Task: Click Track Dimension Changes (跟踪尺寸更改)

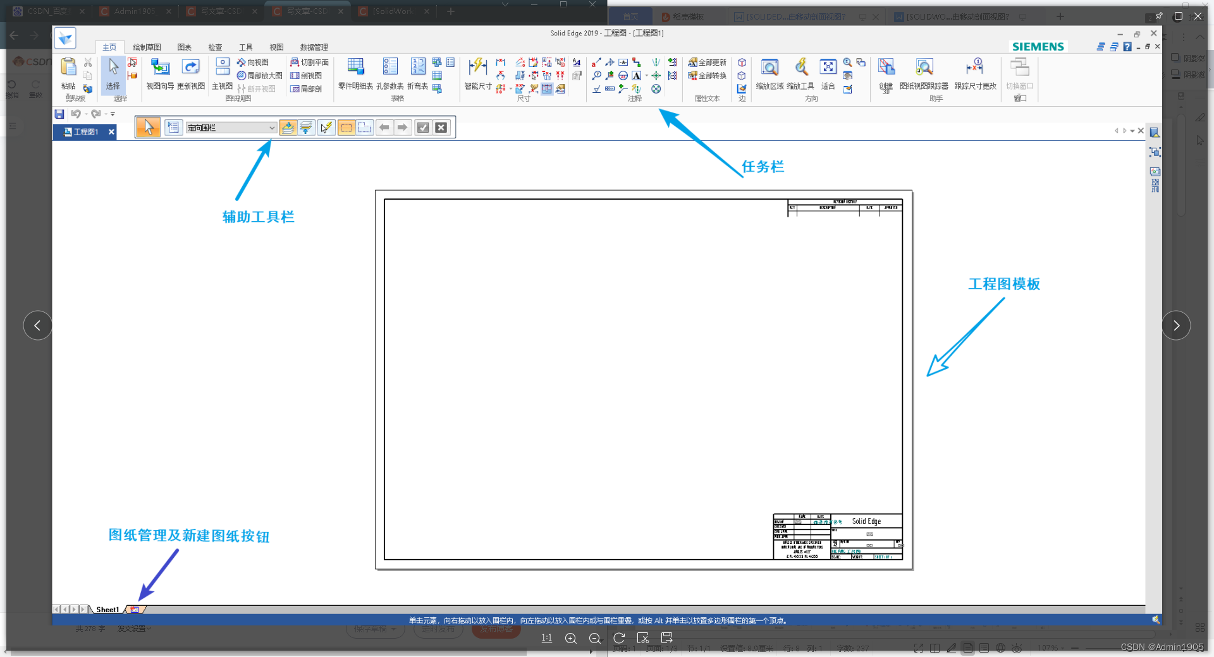Action: pyautogui.click(x=975, y=74)
